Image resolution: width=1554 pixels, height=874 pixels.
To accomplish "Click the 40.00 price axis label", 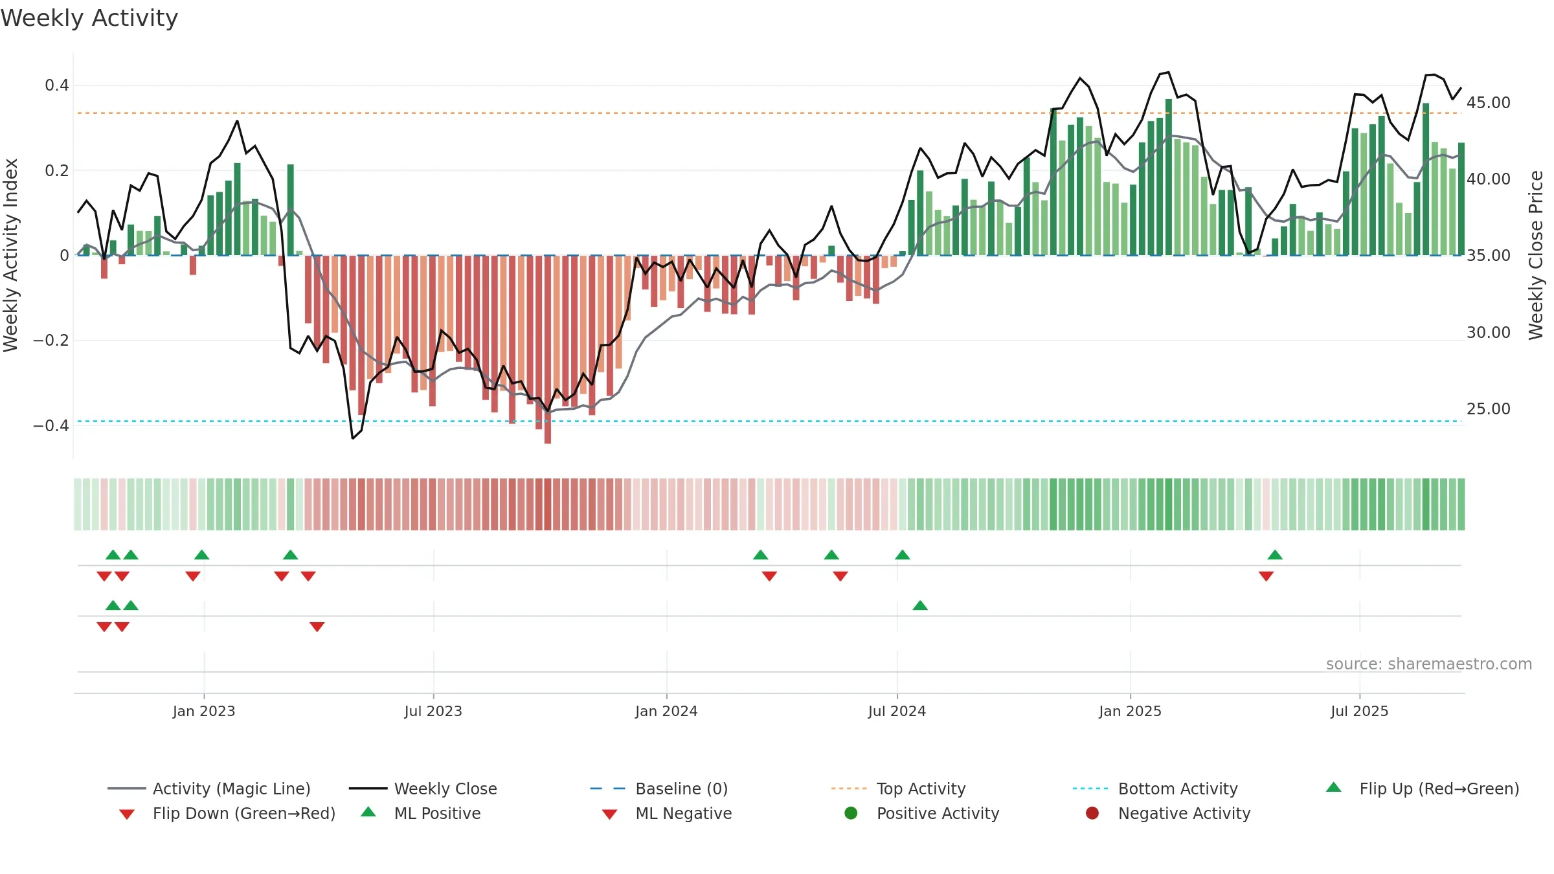I will click(1488, 179).
